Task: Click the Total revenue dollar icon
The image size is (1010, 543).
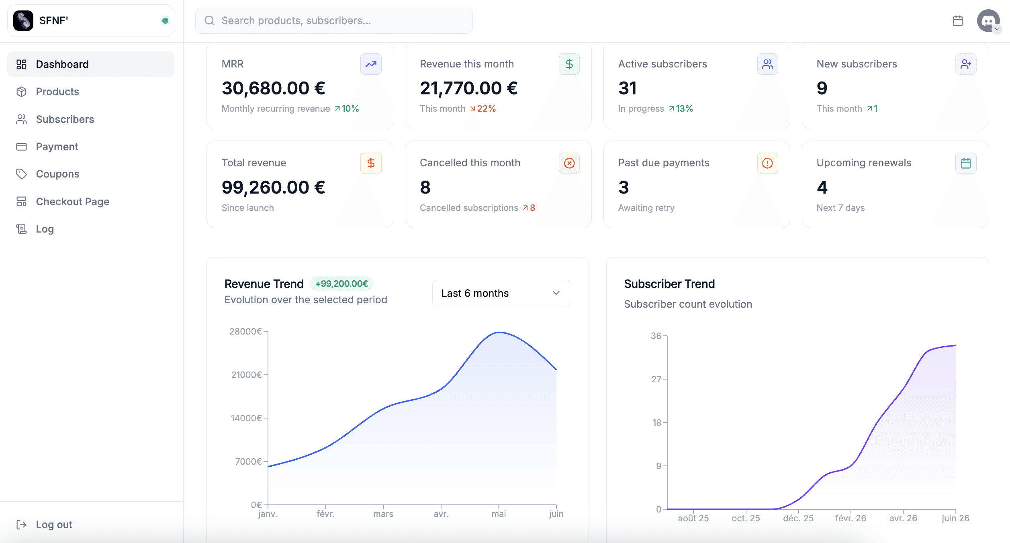Action: tap(371, 163)
